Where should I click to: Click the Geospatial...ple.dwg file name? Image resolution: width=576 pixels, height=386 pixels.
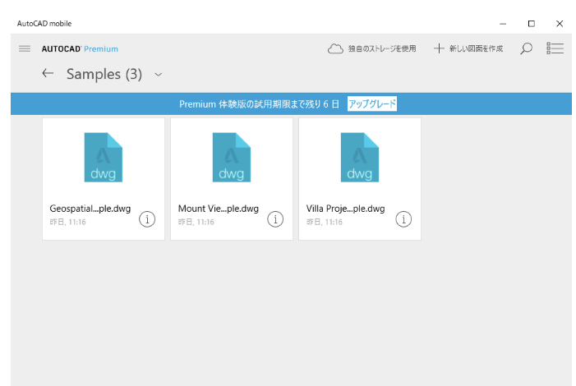pyautogui.click(x=90, y=209)
